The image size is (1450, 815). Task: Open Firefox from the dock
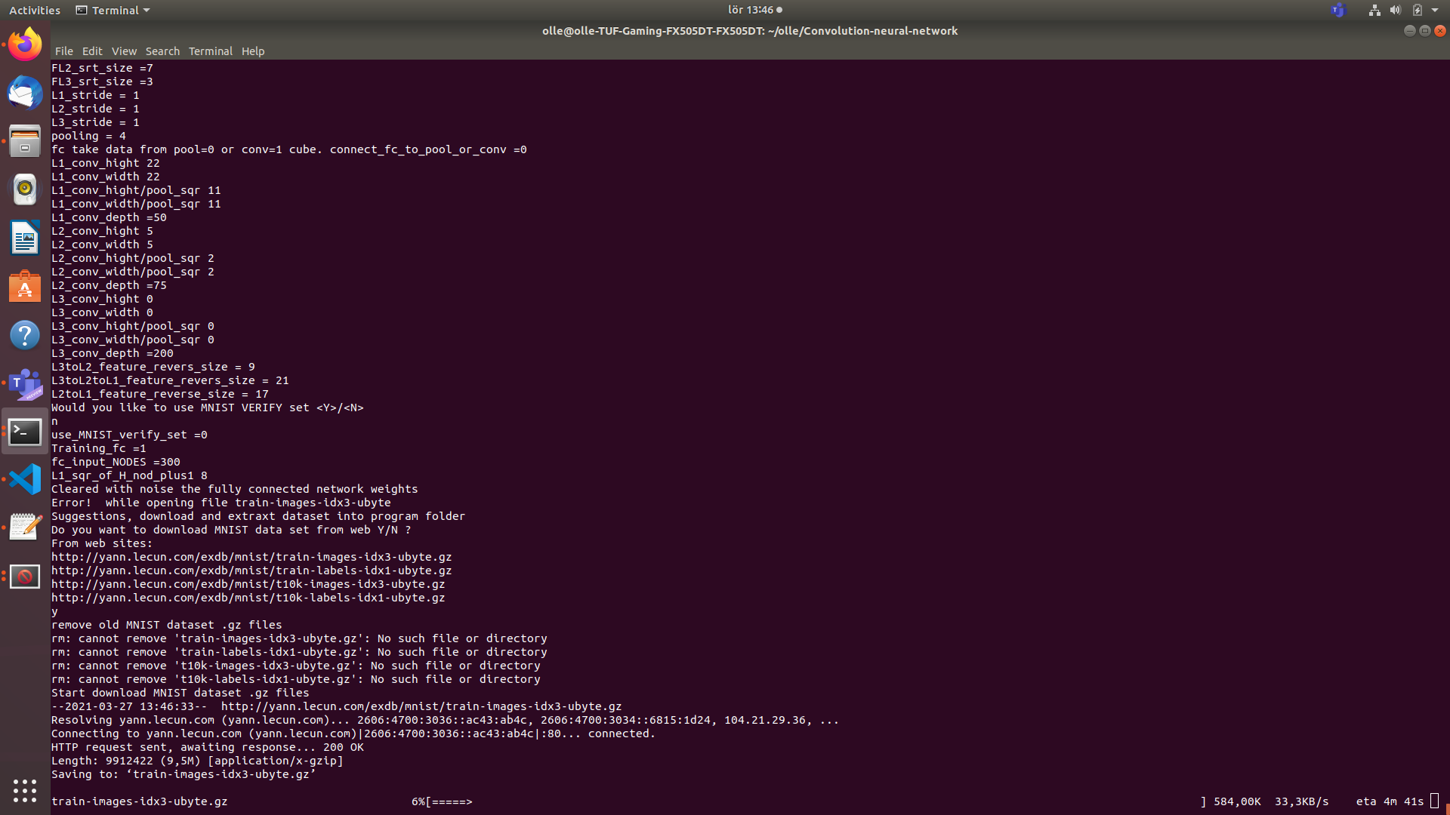tap(25, 45)
